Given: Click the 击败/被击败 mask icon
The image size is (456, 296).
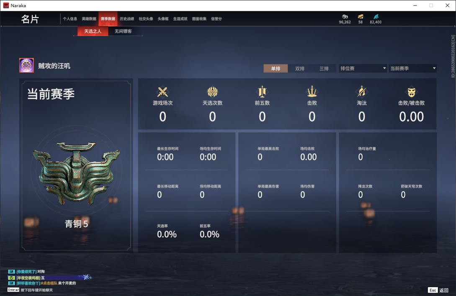Looking at the screenshot, I should coord(411,92).
